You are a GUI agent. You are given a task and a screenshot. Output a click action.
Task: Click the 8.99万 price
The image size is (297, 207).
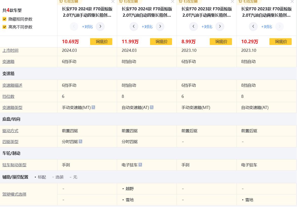[188, 42]
